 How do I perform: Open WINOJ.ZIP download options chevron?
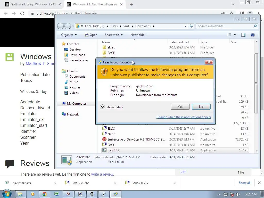175,183
